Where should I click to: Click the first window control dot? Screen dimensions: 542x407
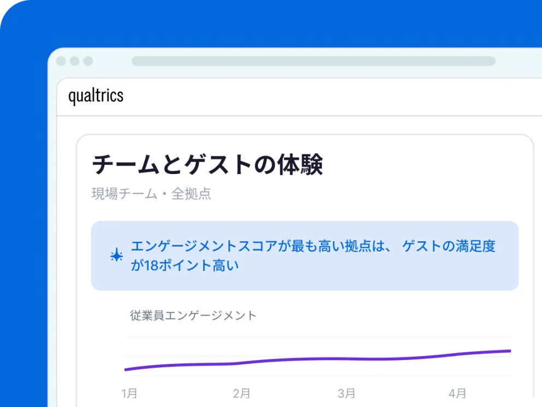tap(61, 61)
